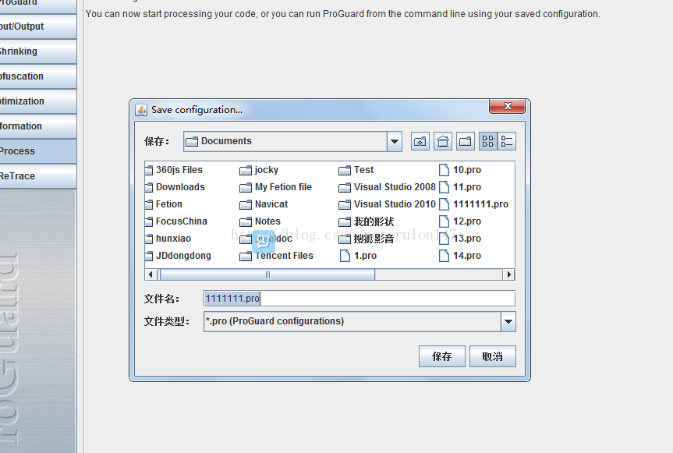Select the 1.pro file
The height and width of the screenshot is (453, 673).
(x=358, y=256)
